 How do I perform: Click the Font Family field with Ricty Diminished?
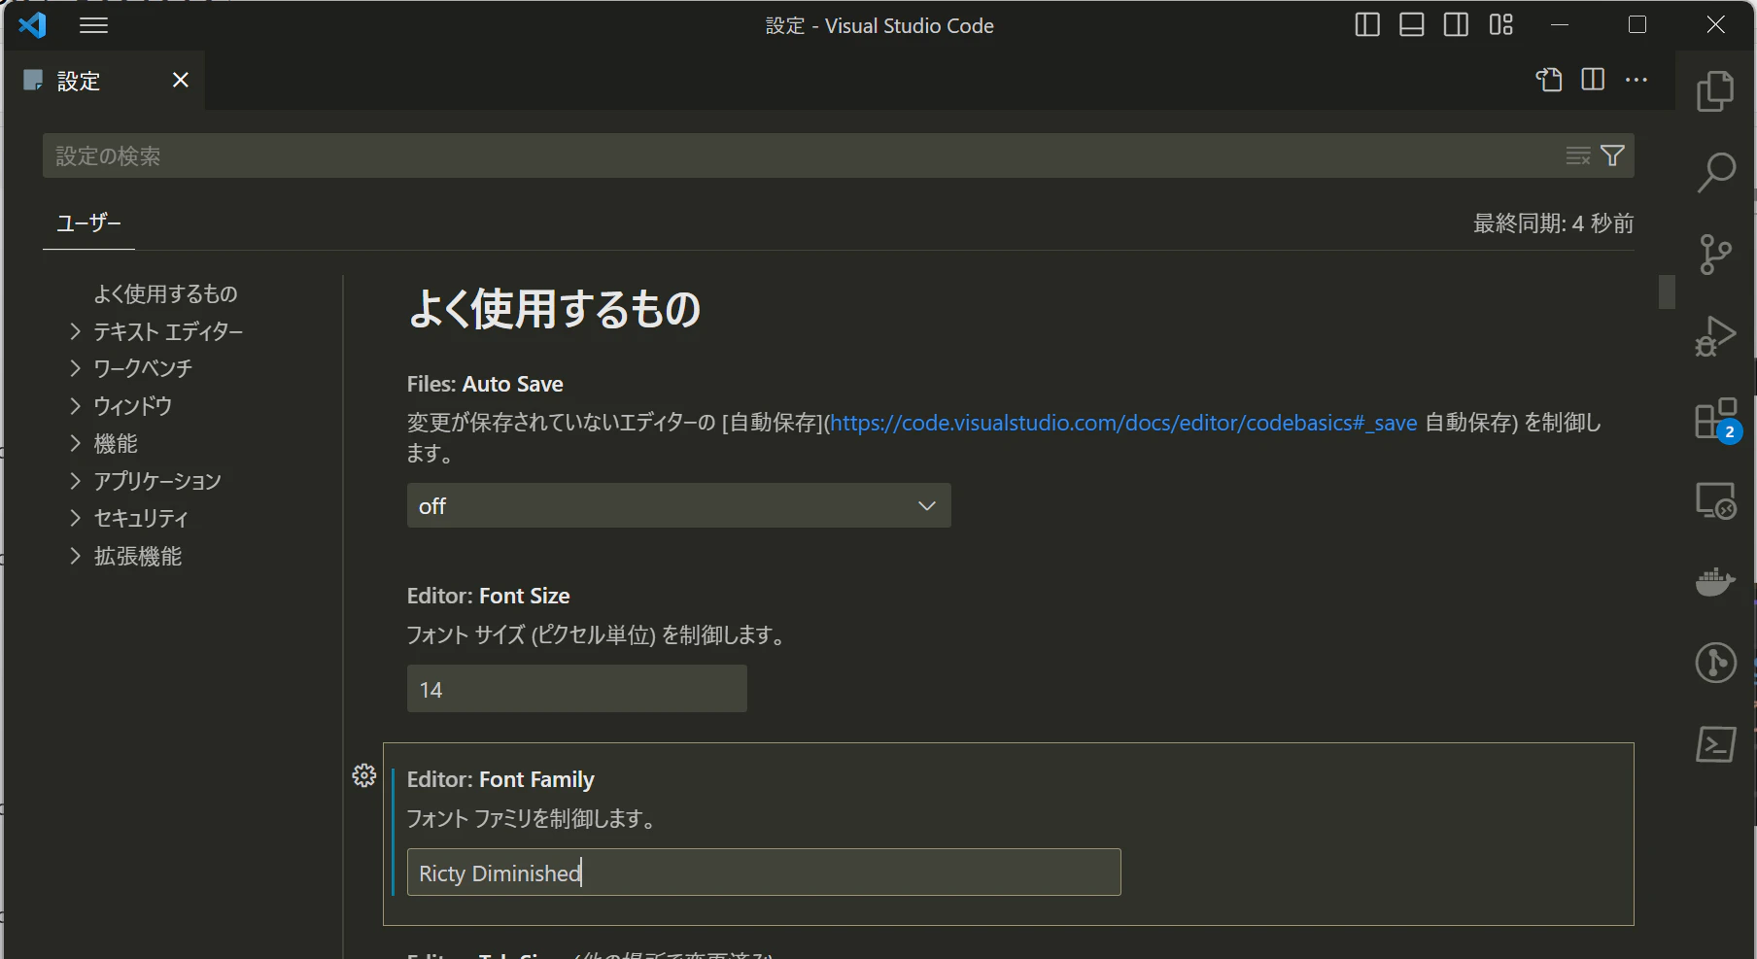[764, 873]
